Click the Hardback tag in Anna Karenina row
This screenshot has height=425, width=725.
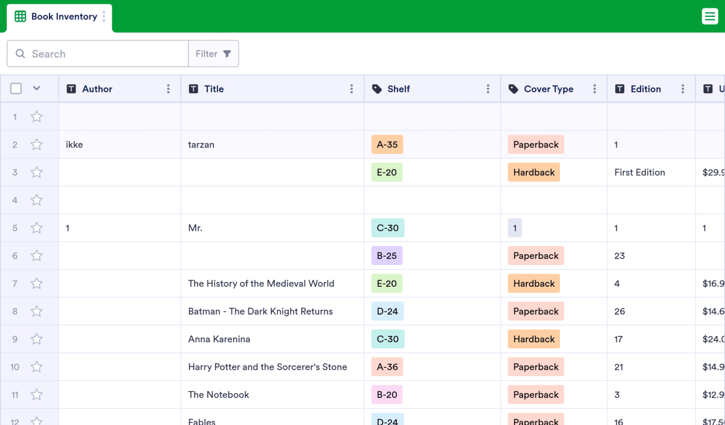point(534,339)
